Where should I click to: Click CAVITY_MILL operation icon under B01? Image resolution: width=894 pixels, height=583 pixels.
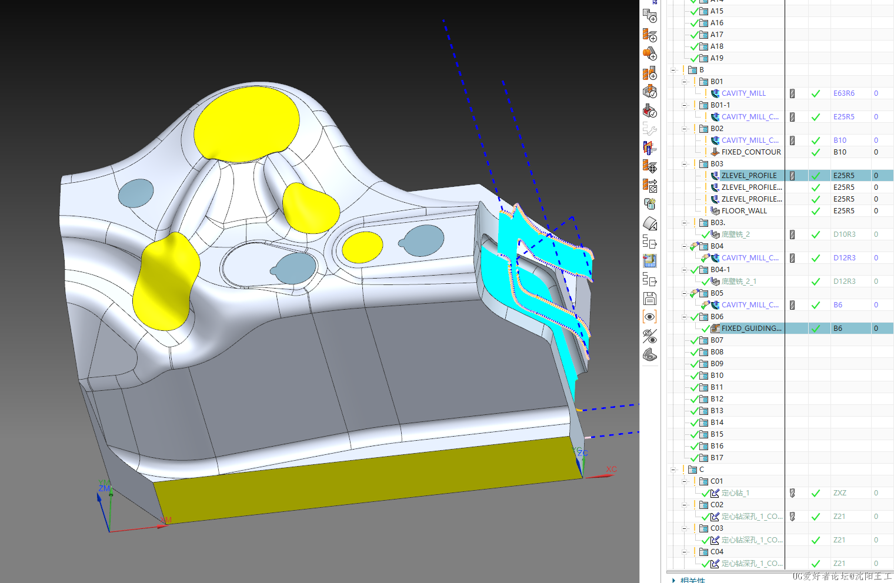tap(715, 93)
